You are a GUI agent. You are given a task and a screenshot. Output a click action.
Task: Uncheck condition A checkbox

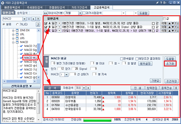pyautogui.click(x=46, y=24)
